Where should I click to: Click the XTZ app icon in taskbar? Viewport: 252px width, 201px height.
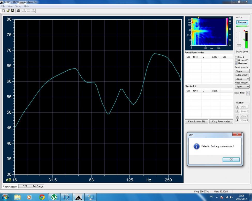click(x=79, y=197)
